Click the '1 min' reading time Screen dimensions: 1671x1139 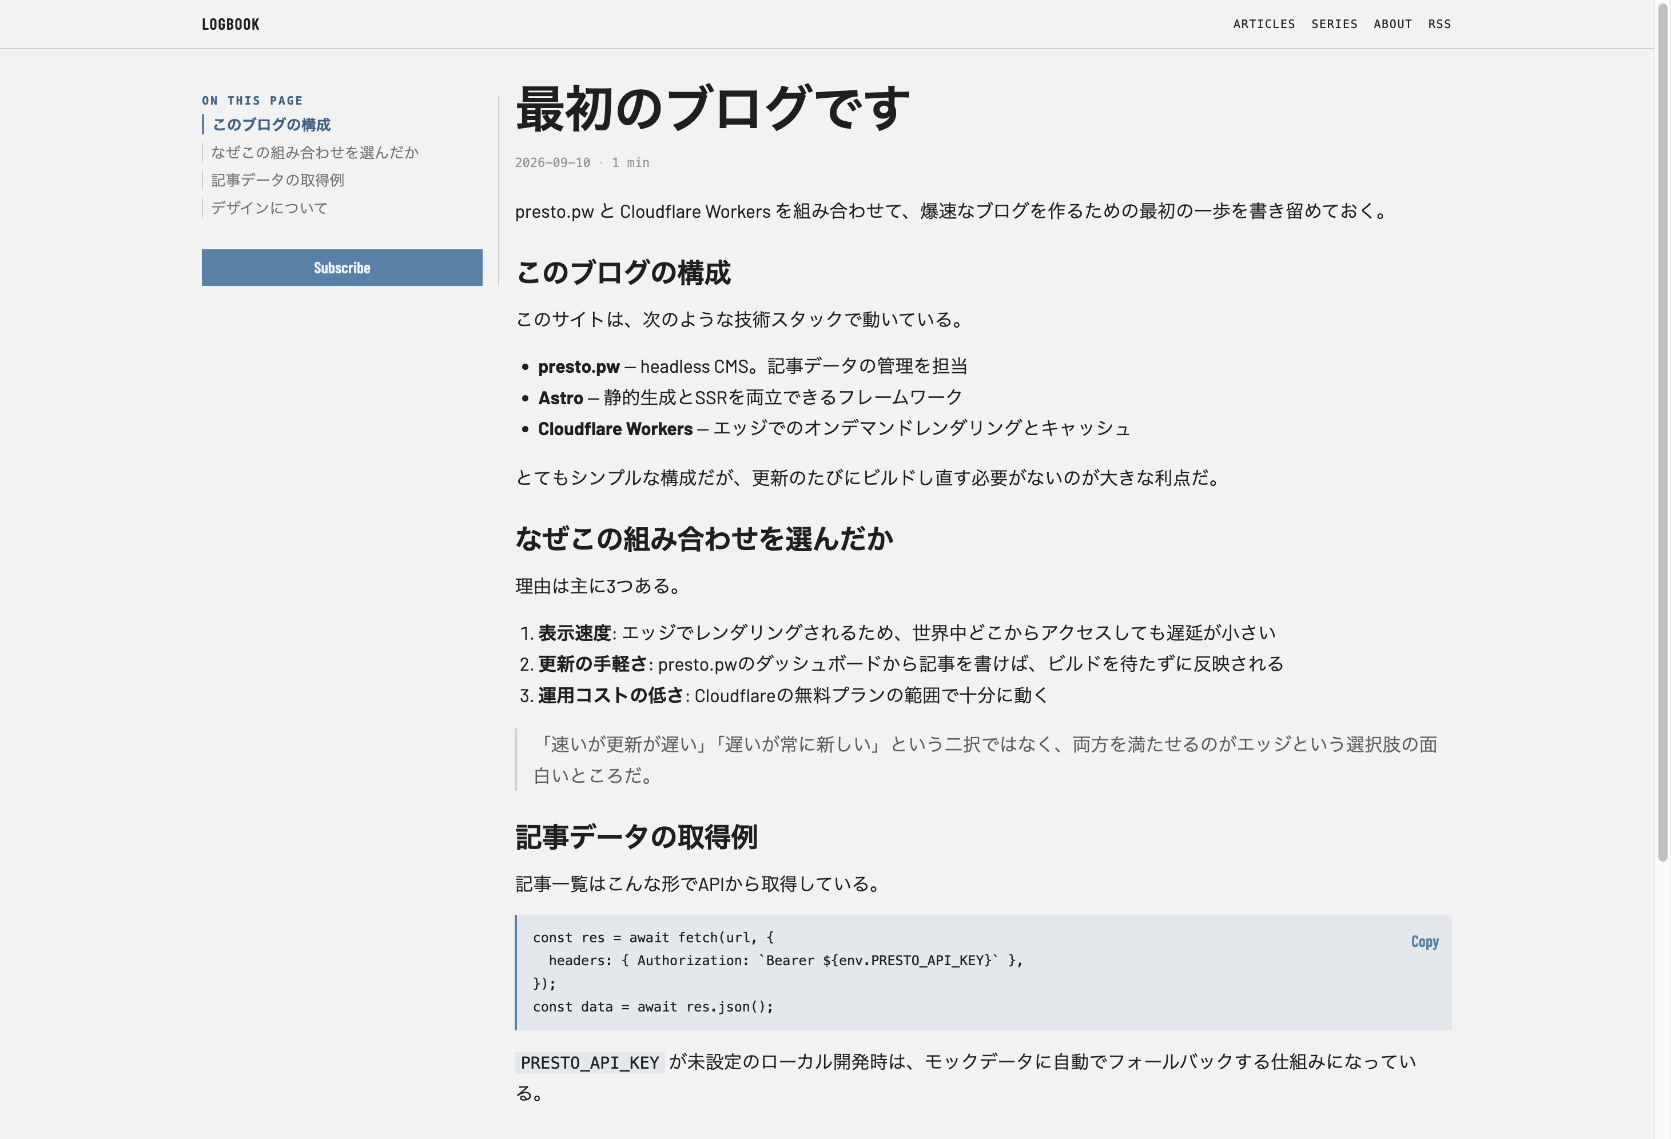pyautogui.click(x=630, y=162)
